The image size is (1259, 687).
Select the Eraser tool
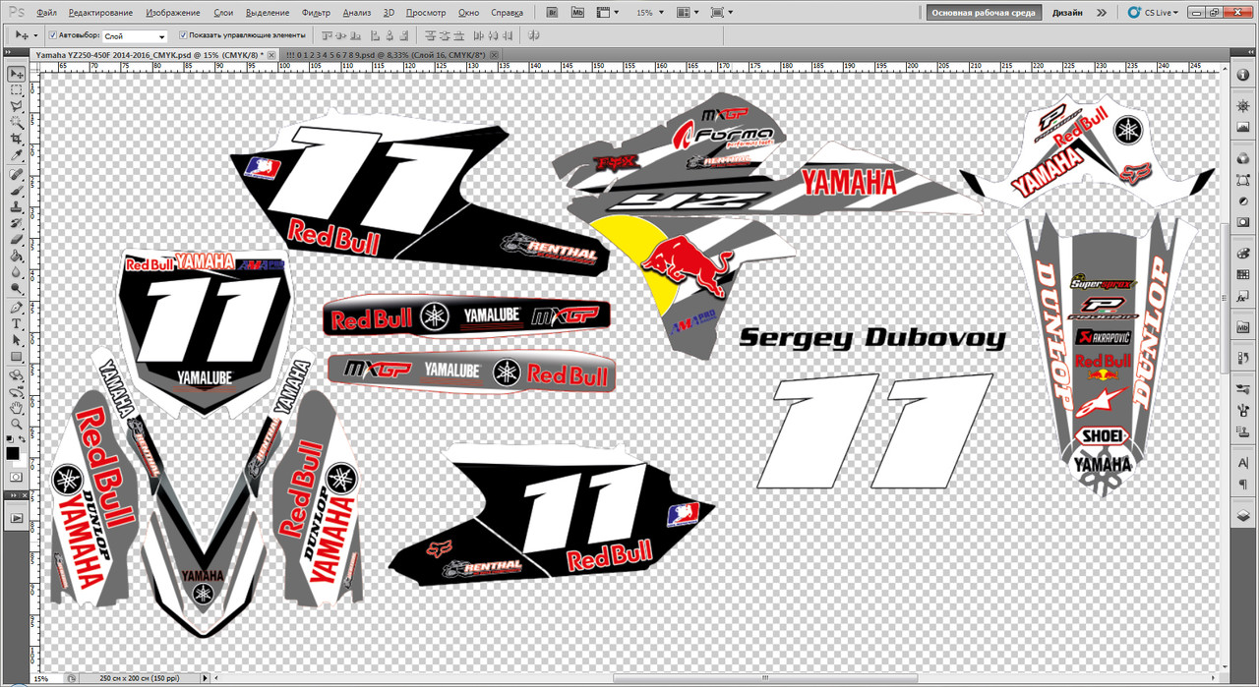pos(17,240)
